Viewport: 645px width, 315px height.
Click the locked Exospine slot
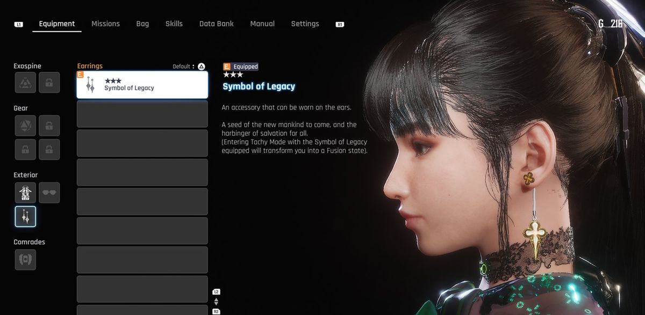point(49,83)
